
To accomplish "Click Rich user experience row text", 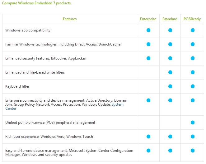I will [x=49, y=137].
